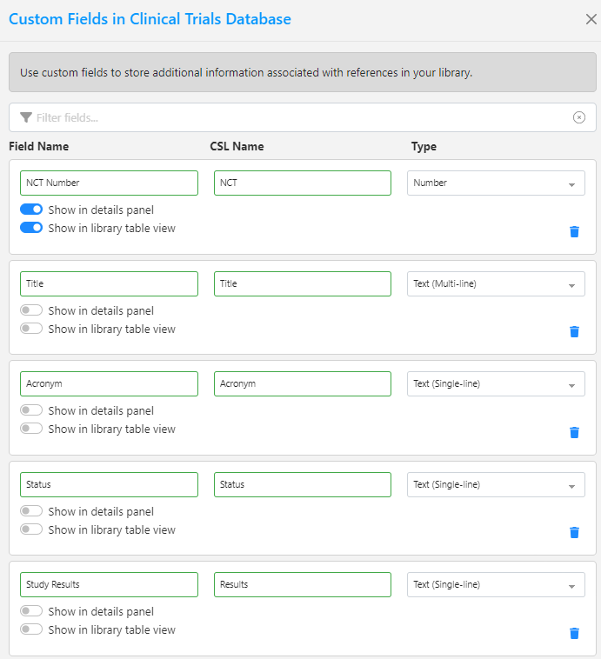
Task: Delete the Status custom field
Action: [574, 532]
